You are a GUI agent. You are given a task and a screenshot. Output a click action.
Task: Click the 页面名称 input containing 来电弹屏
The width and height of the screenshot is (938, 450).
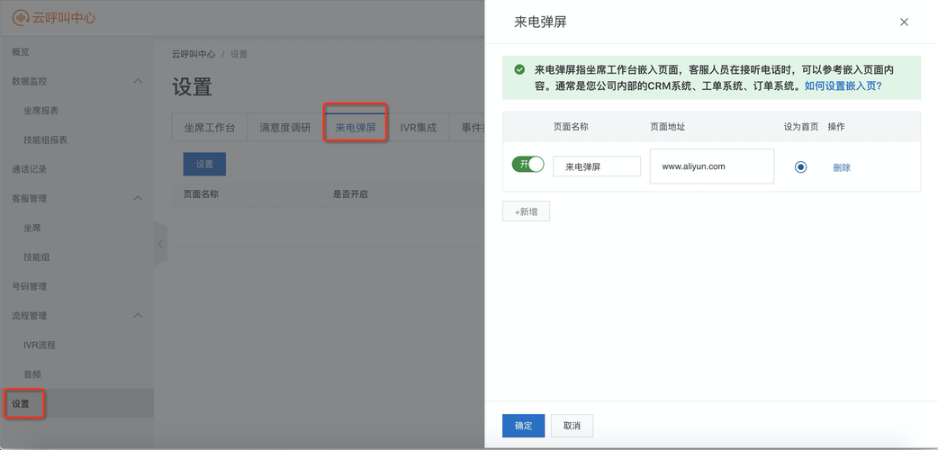[597, 166]
